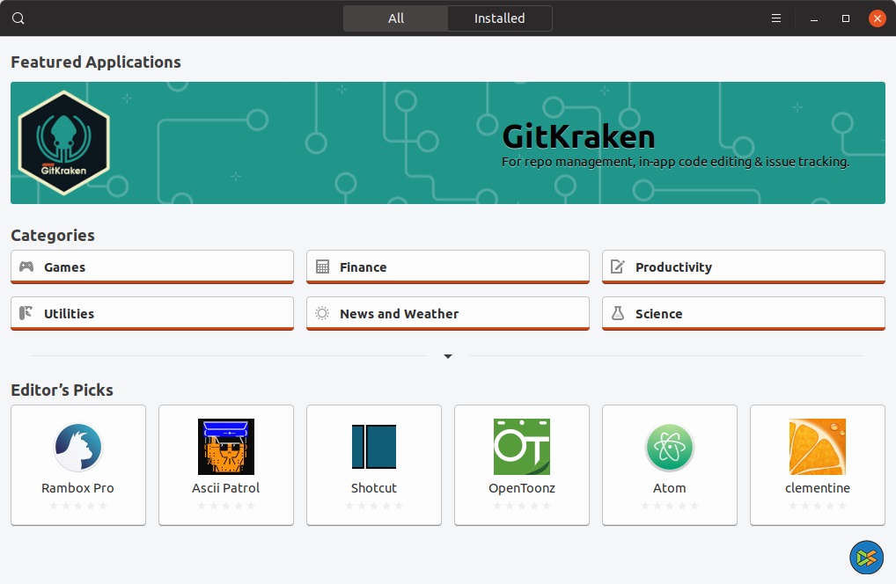Click the Atom star rating
The width and height of the screenshot is (896, 584).
[x=669, y=505]
